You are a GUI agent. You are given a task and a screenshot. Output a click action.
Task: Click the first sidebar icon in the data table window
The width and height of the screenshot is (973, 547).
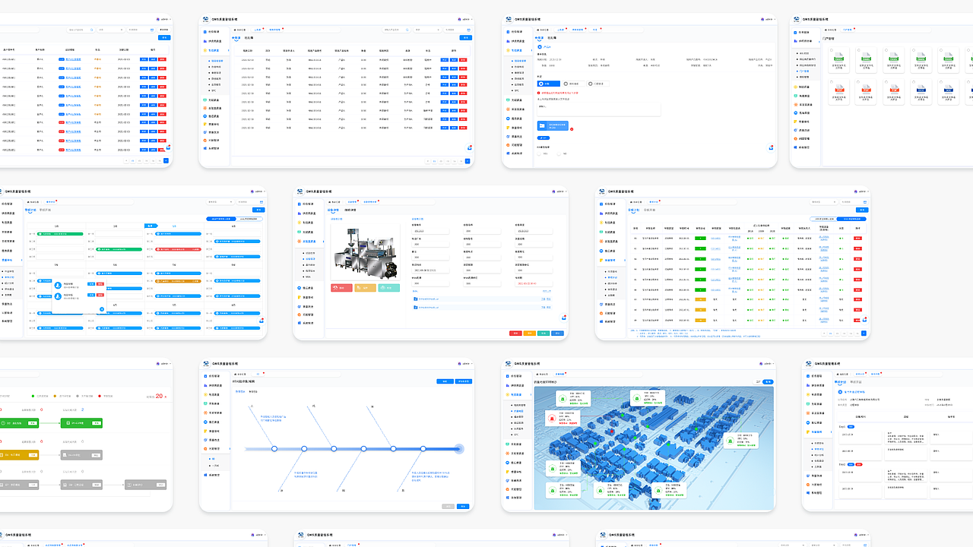[x=205, y=32]
